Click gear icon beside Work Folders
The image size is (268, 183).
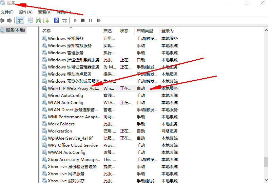pyautogui.click(x=44, y=124)
